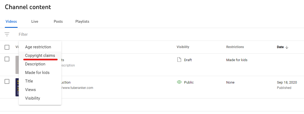Click the Date sort arrow icon
304x114 pixels.
click(x=287, y=47)
